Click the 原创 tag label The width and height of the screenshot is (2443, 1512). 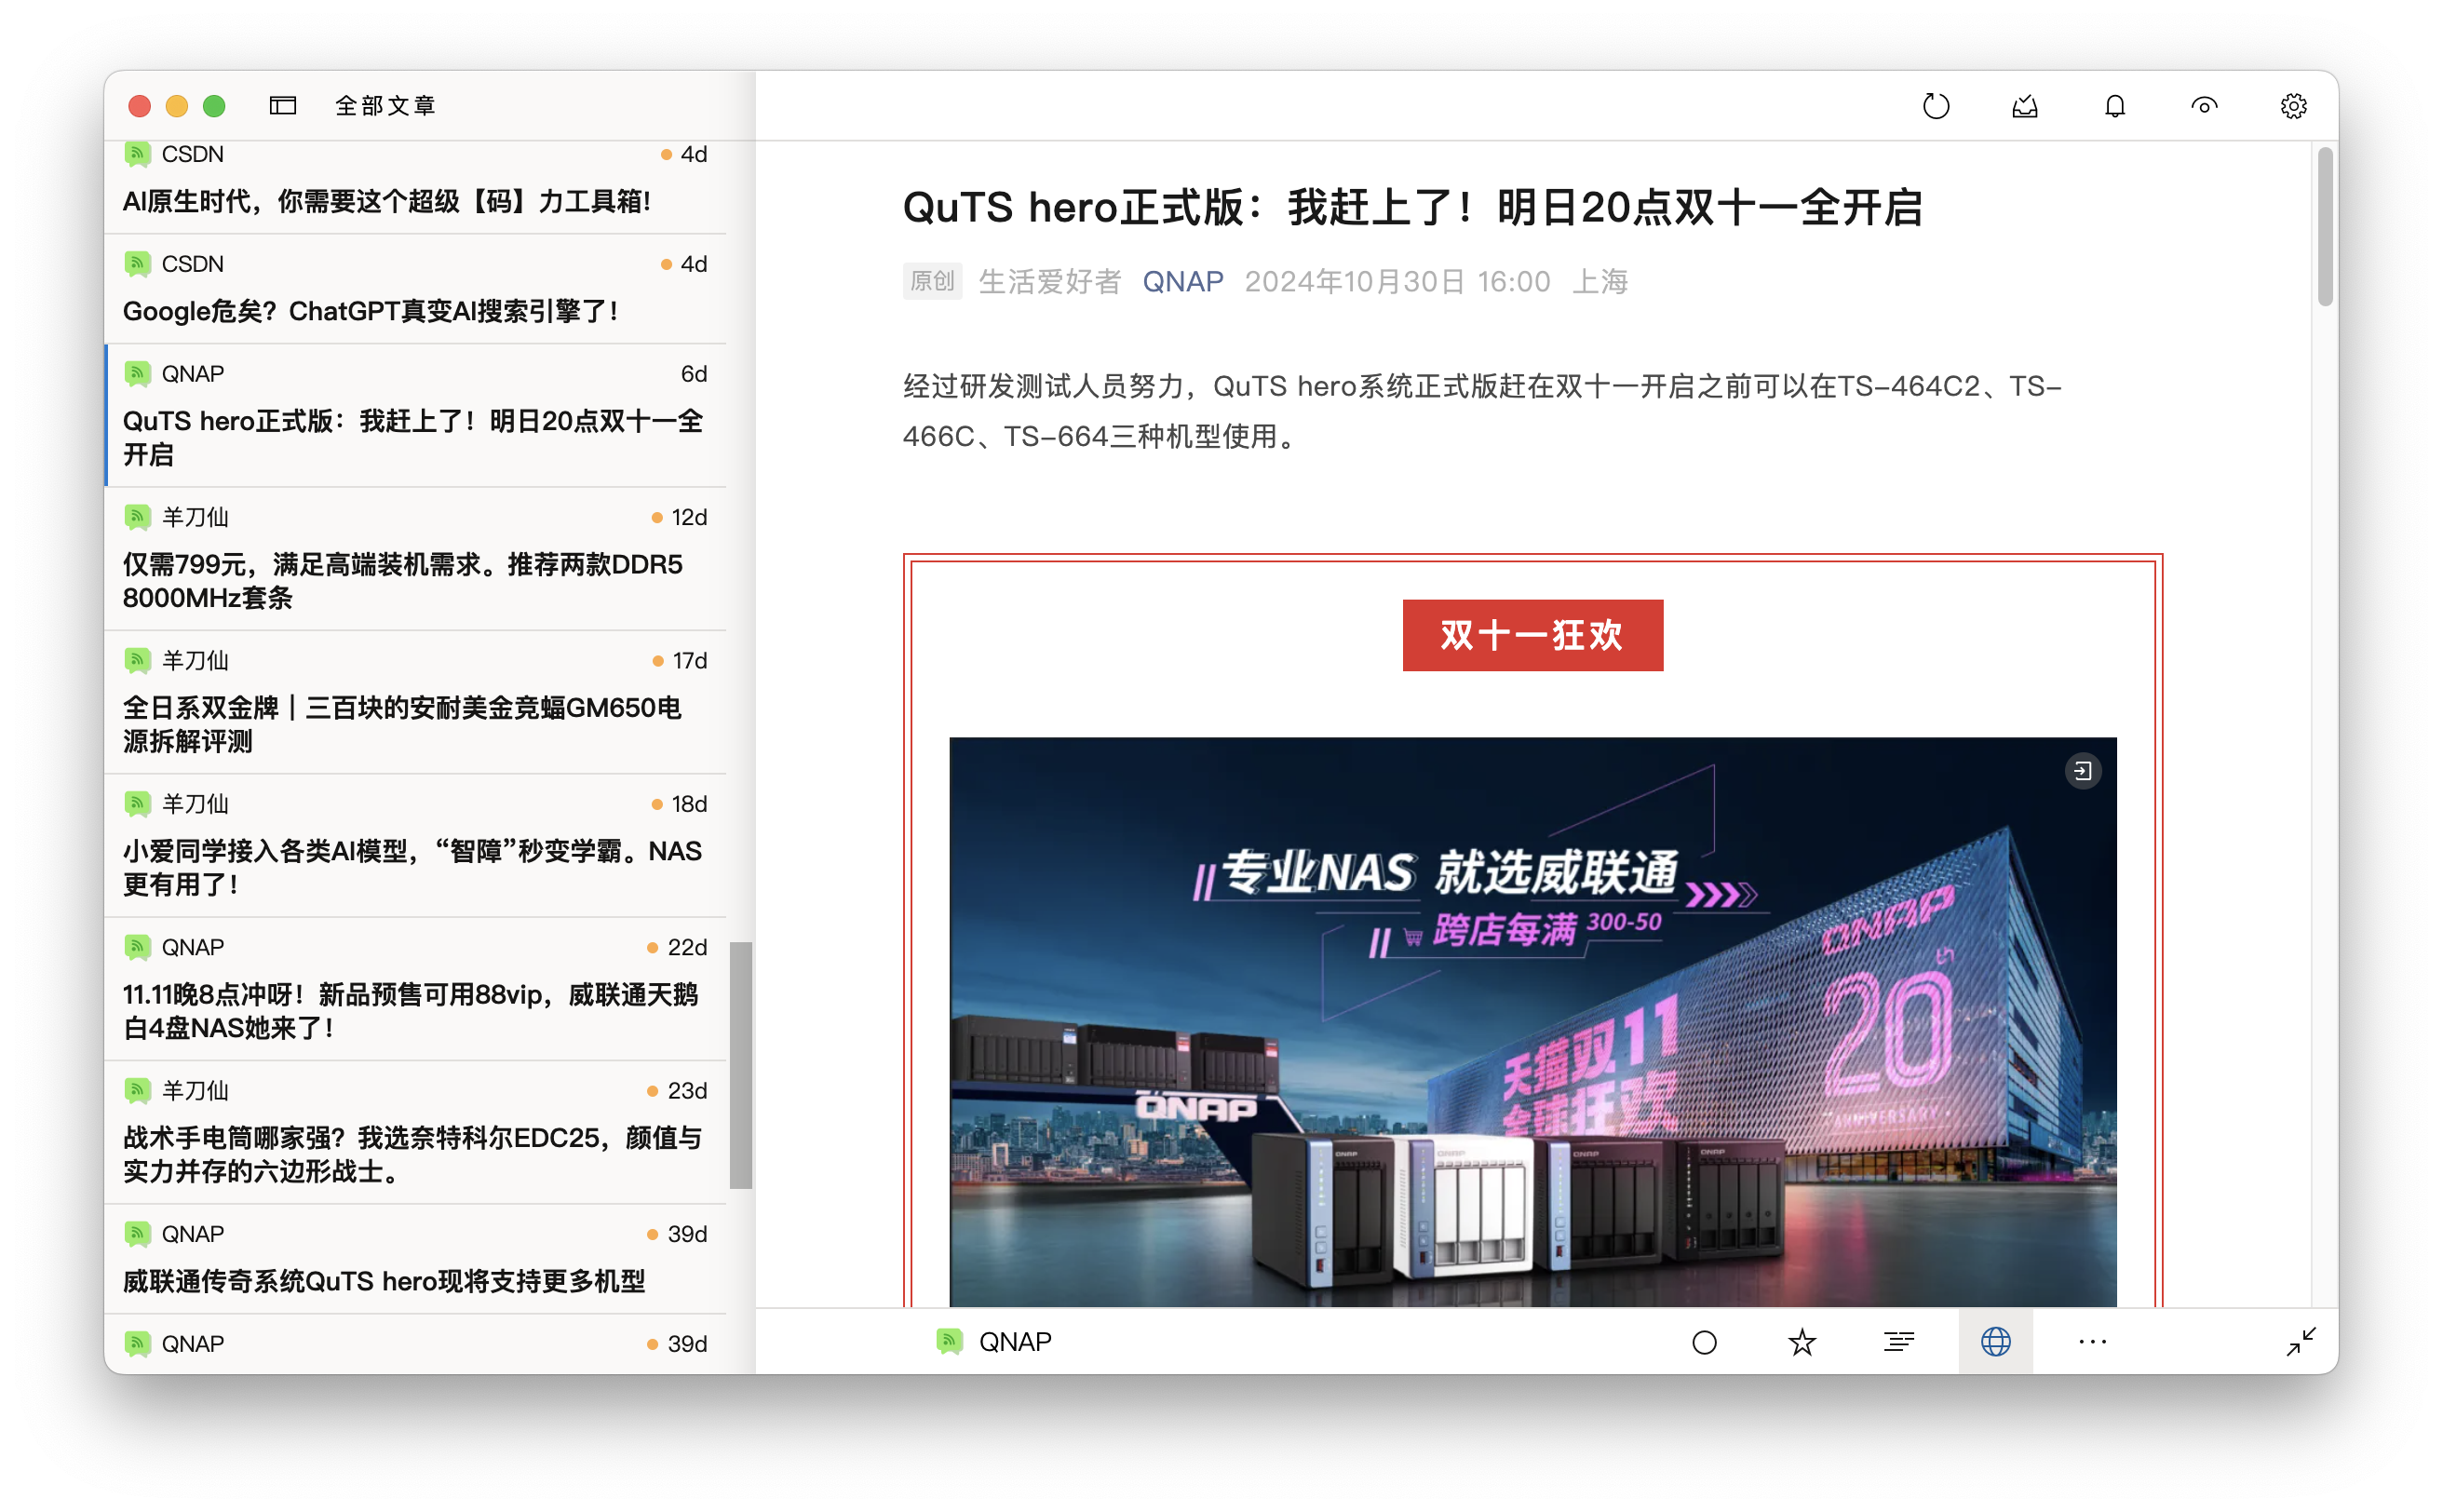pos(932,282)
